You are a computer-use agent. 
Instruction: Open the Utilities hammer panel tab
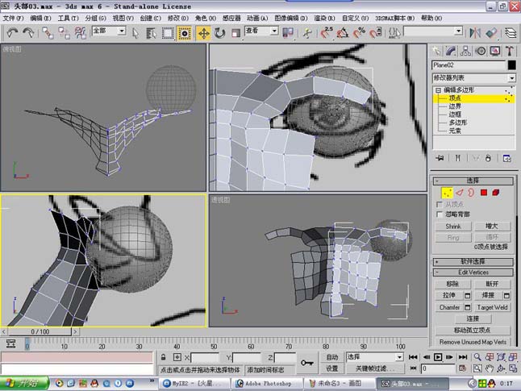pos(510,51)
